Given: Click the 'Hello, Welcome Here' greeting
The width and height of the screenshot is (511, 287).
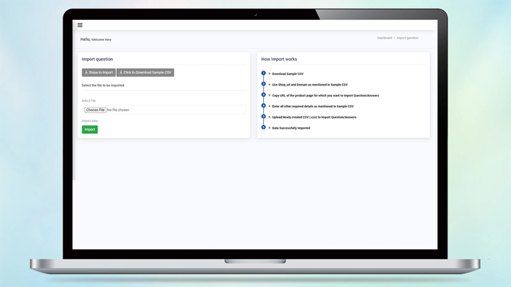Looking at the screenshot, I should pyautogui.click(x=96, y=40).
